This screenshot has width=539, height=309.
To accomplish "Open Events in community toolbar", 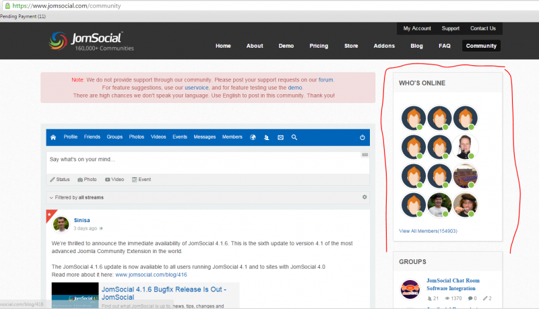I will 180,137.
